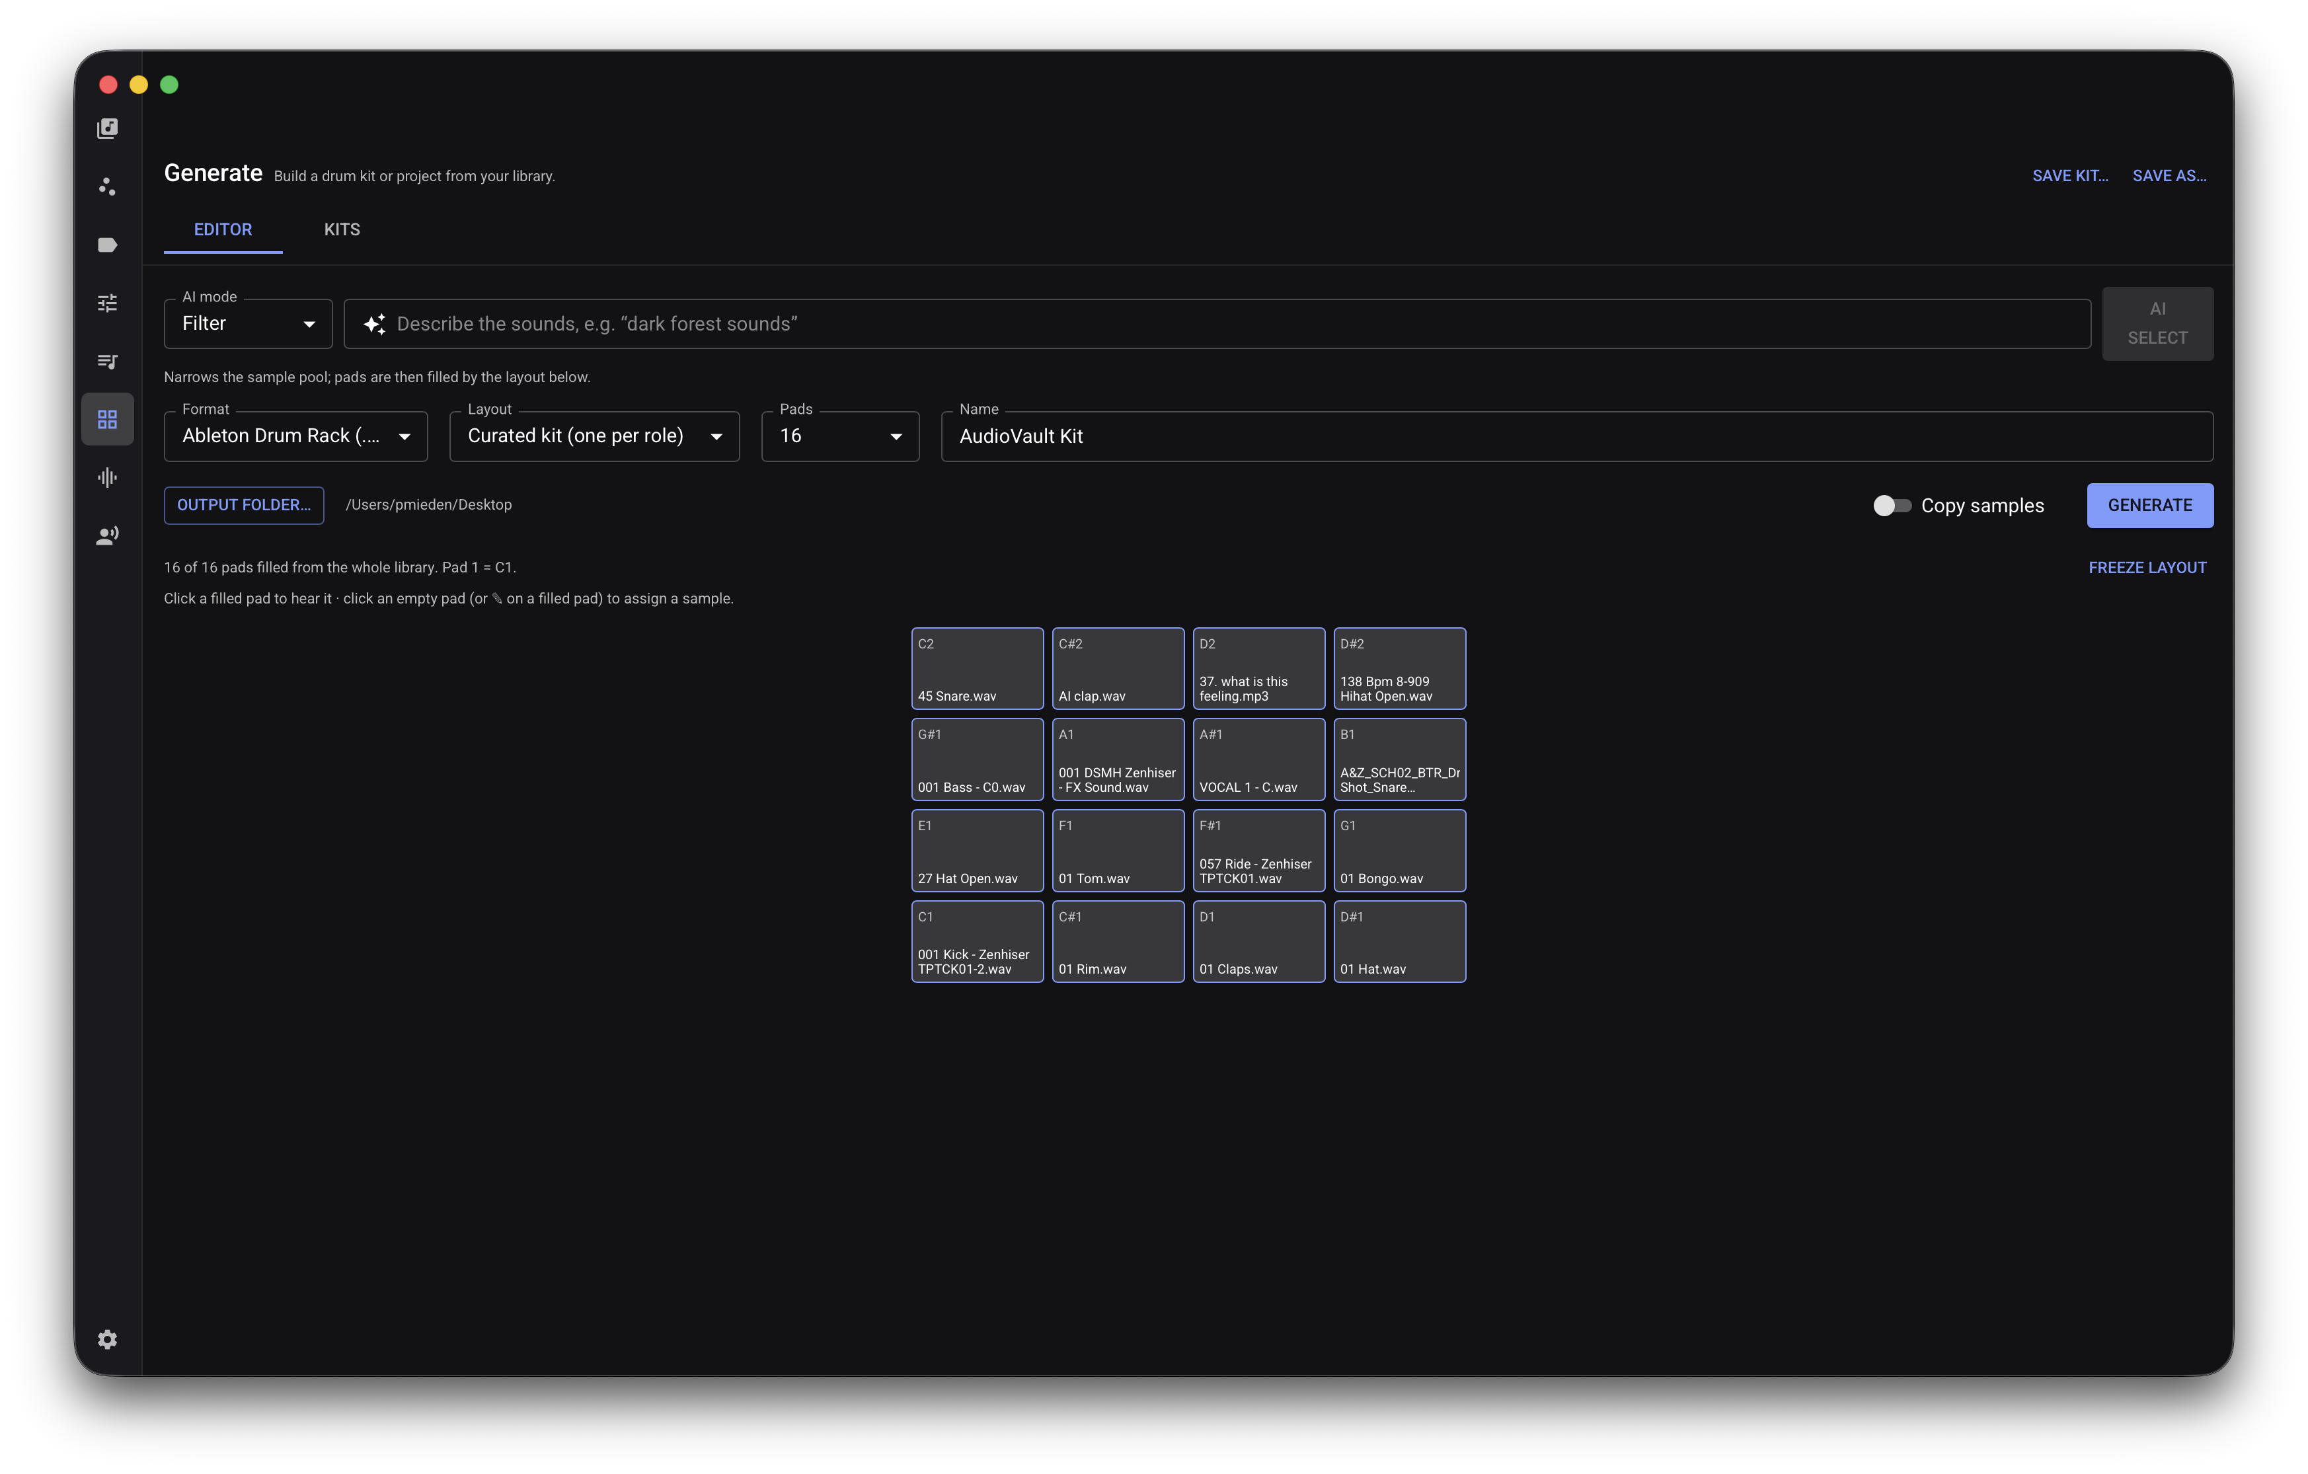
Task: Open the Format Ableton Drum Rack dropdown
Action: coord(295,436)
